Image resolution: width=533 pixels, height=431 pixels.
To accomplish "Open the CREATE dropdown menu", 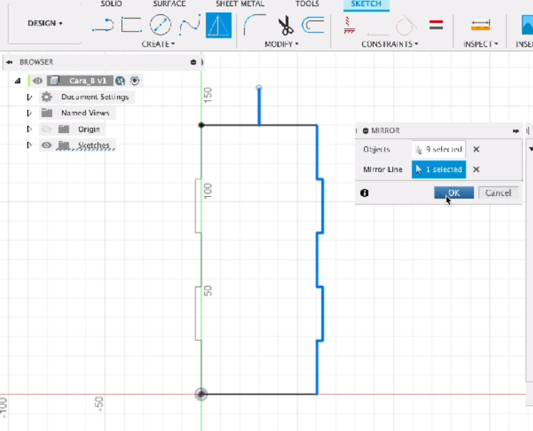I will click(158, 44).
